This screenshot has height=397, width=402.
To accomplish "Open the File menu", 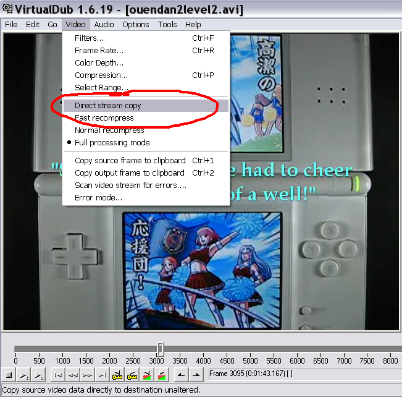I will pyautogui.click(x=11, y=24).
